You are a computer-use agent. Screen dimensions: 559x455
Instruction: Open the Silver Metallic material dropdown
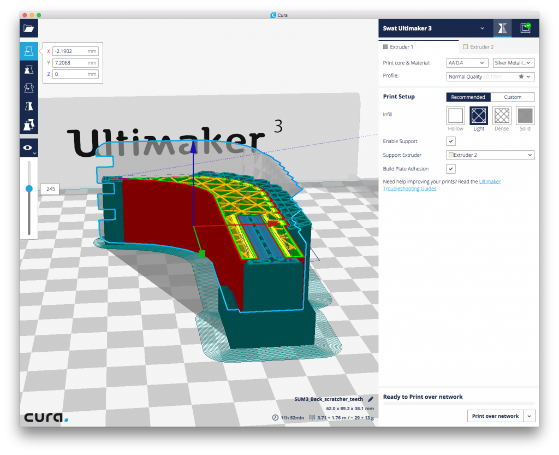(x=513, y=63)
